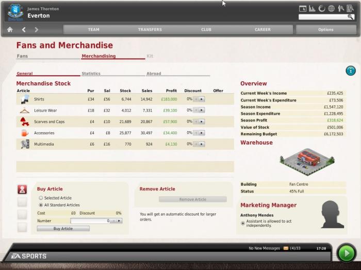This screenshot has width=361, height=270.
Task: Click the 17:28 clock display
Action: [321, 248]
